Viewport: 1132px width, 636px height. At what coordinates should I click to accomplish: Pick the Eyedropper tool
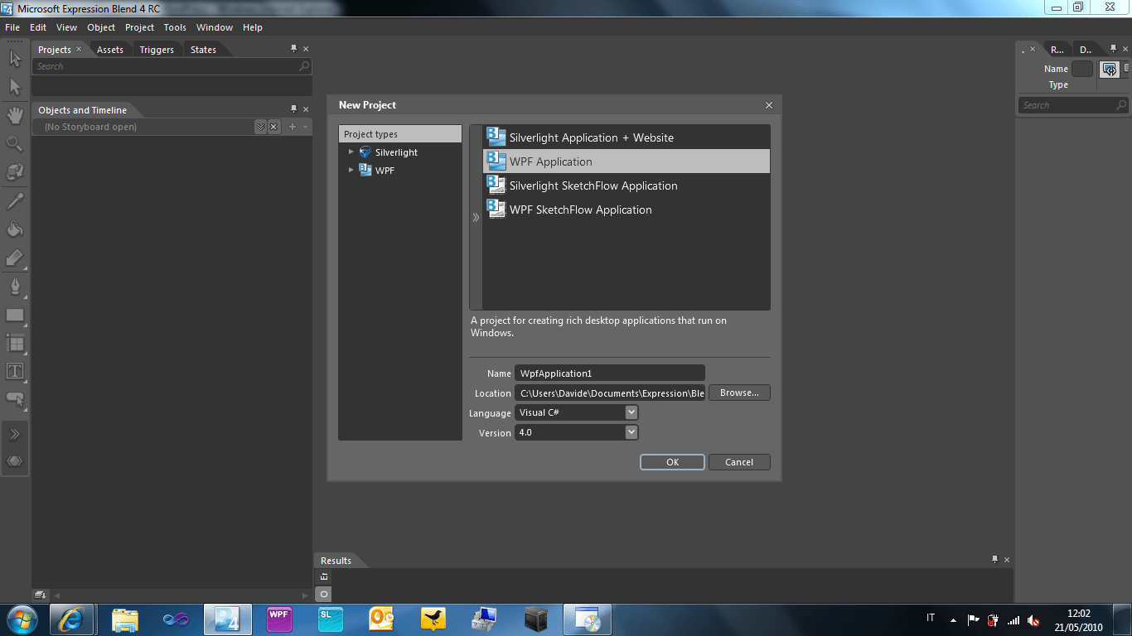pyautogui.click(x=14, y=200)
